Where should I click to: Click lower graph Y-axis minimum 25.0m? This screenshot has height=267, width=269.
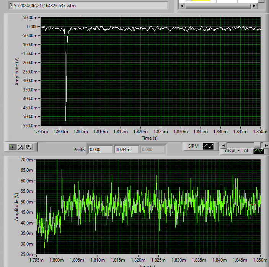pos(26,254)
